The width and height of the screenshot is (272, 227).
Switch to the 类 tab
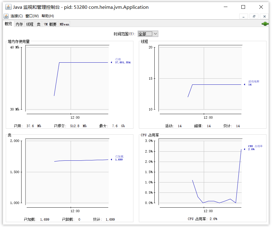point(39,24)
